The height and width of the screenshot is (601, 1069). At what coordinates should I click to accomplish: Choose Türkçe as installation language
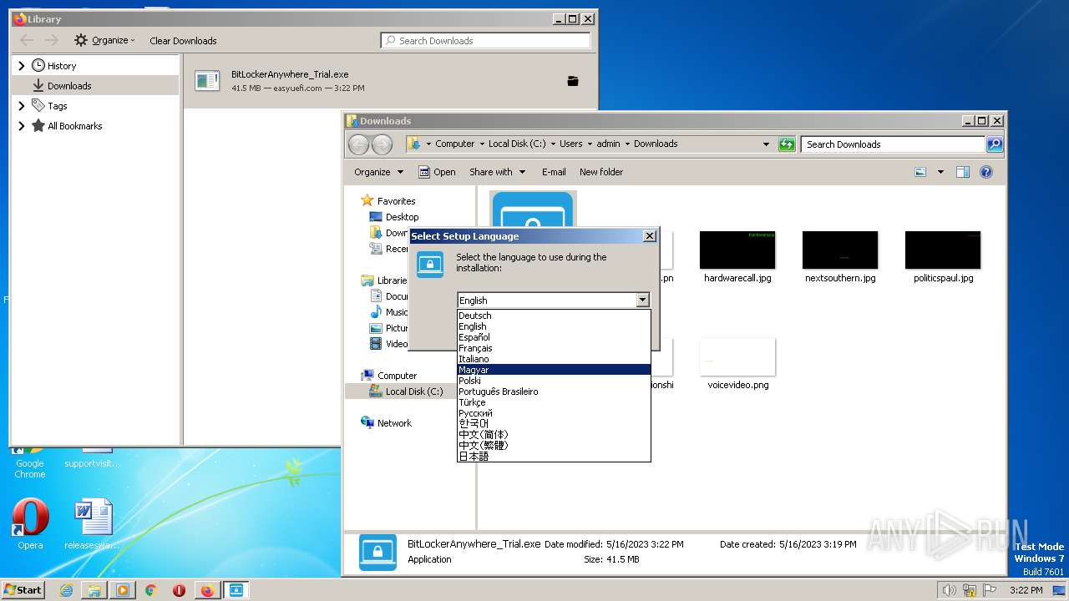pyautogui.click(x=554, y=402)
